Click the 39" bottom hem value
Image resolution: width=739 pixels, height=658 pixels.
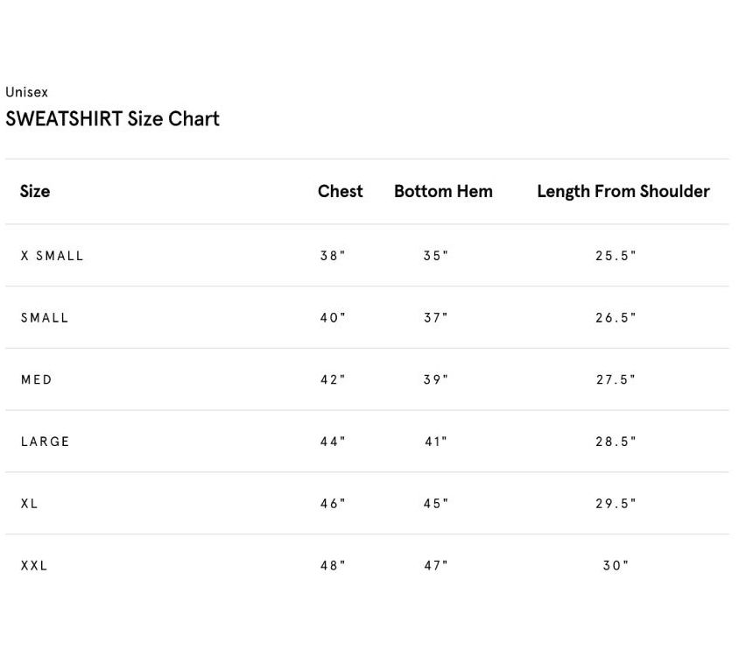coord(435,379)
